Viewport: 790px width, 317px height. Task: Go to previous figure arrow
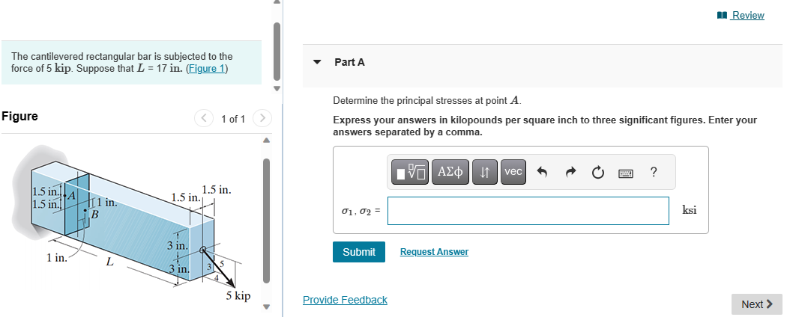click(204, 118)
